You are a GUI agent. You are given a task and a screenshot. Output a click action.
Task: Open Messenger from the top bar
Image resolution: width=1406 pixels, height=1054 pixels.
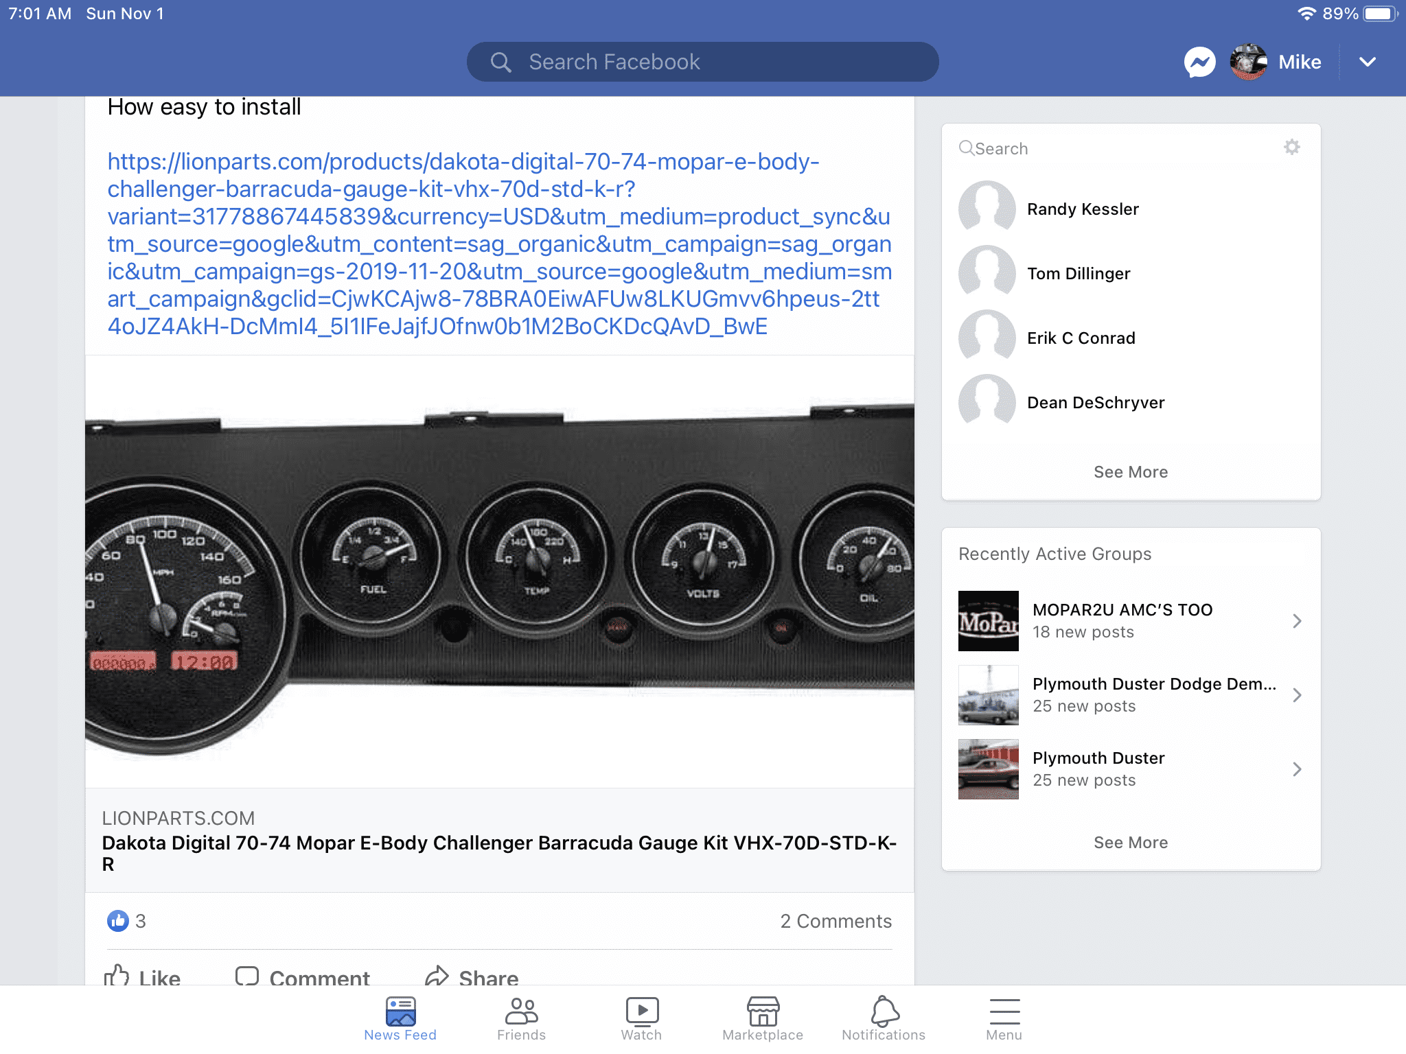(x=1199, y=62)
